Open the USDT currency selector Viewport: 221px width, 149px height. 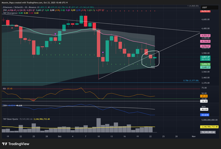click(205, 7)
